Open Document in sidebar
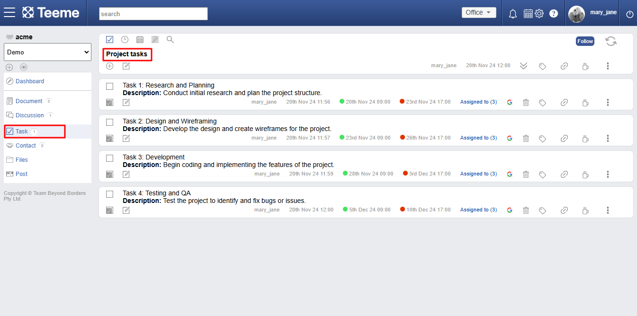Screen dimensions: 637x316 click(28, 101)
